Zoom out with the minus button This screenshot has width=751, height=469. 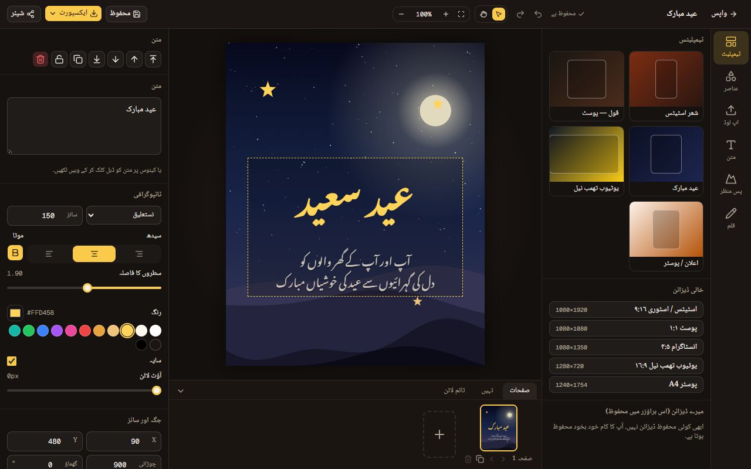tap(401, 14)
